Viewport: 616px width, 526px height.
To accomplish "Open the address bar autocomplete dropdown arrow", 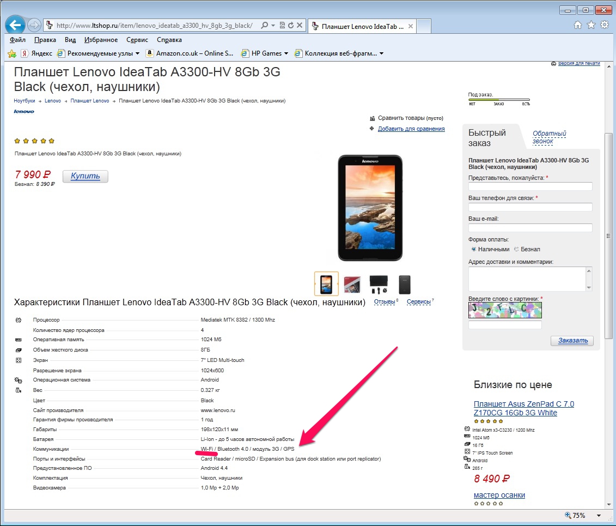I will click(x=273, y=25).
